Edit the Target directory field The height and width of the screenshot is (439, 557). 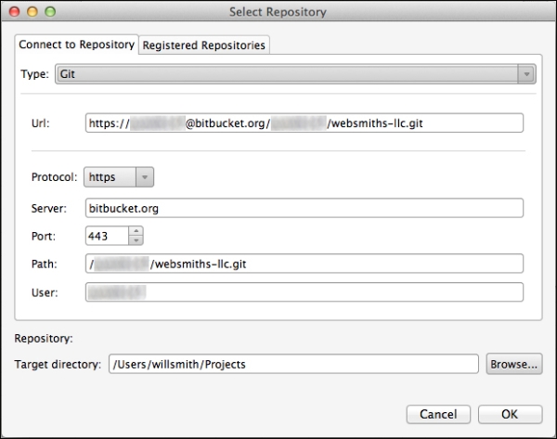pos(293,364)
